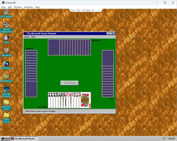The width and height of the screenshot is (177, 141).
Task: Click the Network Neighborhood desktop icon
Action: [x=7, y=27]
